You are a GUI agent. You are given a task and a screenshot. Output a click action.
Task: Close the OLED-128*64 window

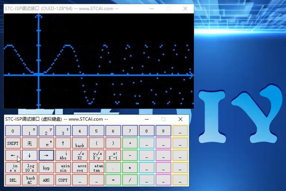click(x=185, y=9)
